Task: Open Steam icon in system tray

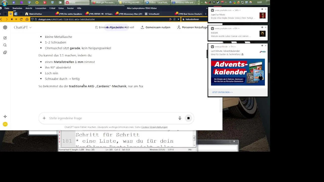Action: pos(218,2)
